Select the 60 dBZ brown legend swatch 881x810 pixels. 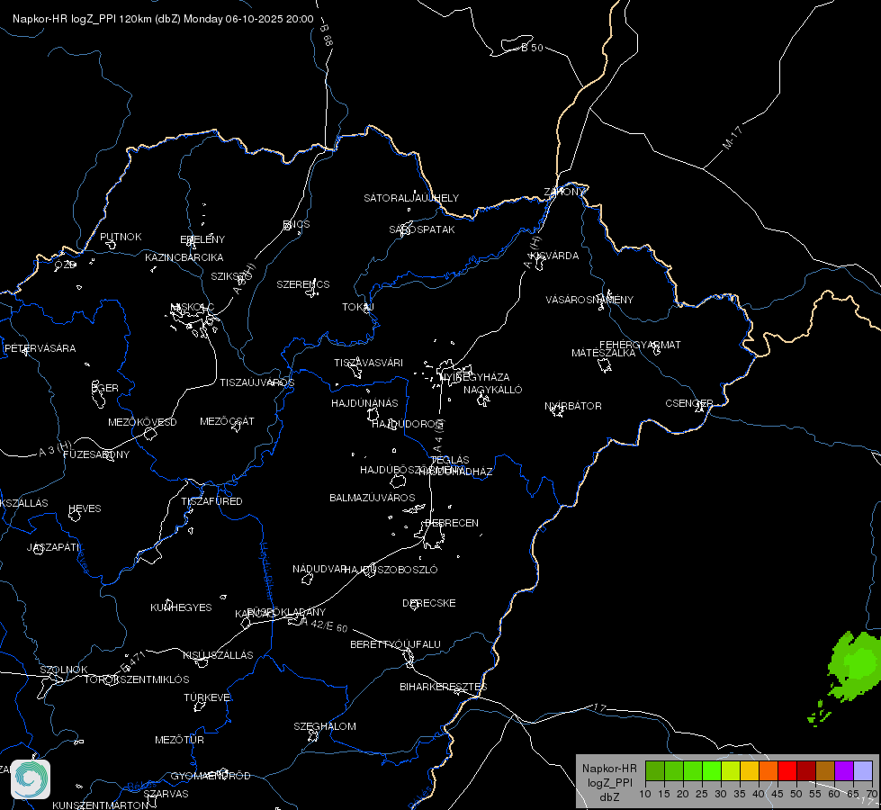pos(825,770)
